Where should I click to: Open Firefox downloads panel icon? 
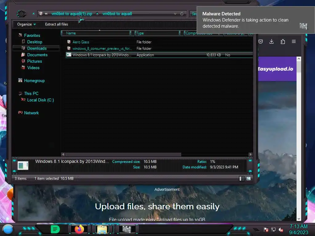(271, 41)
